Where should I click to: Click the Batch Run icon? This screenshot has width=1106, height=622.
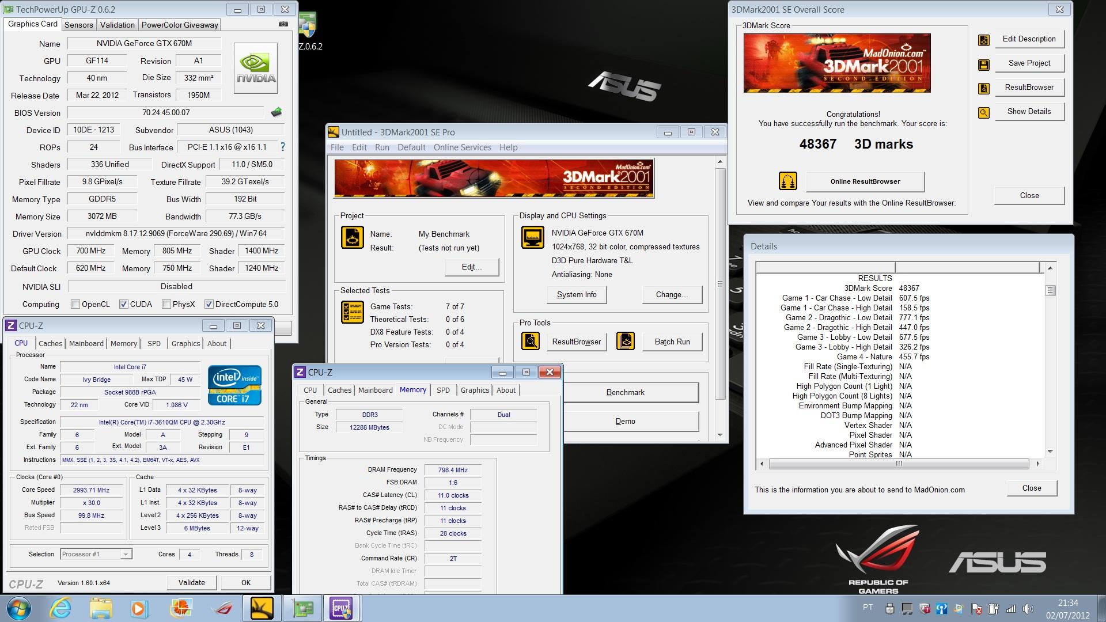[626, 342]
